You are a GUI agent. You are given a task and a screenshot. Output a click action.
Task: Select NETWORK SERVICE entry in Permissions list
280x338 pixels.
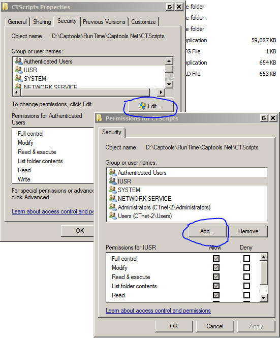(144, 199)
